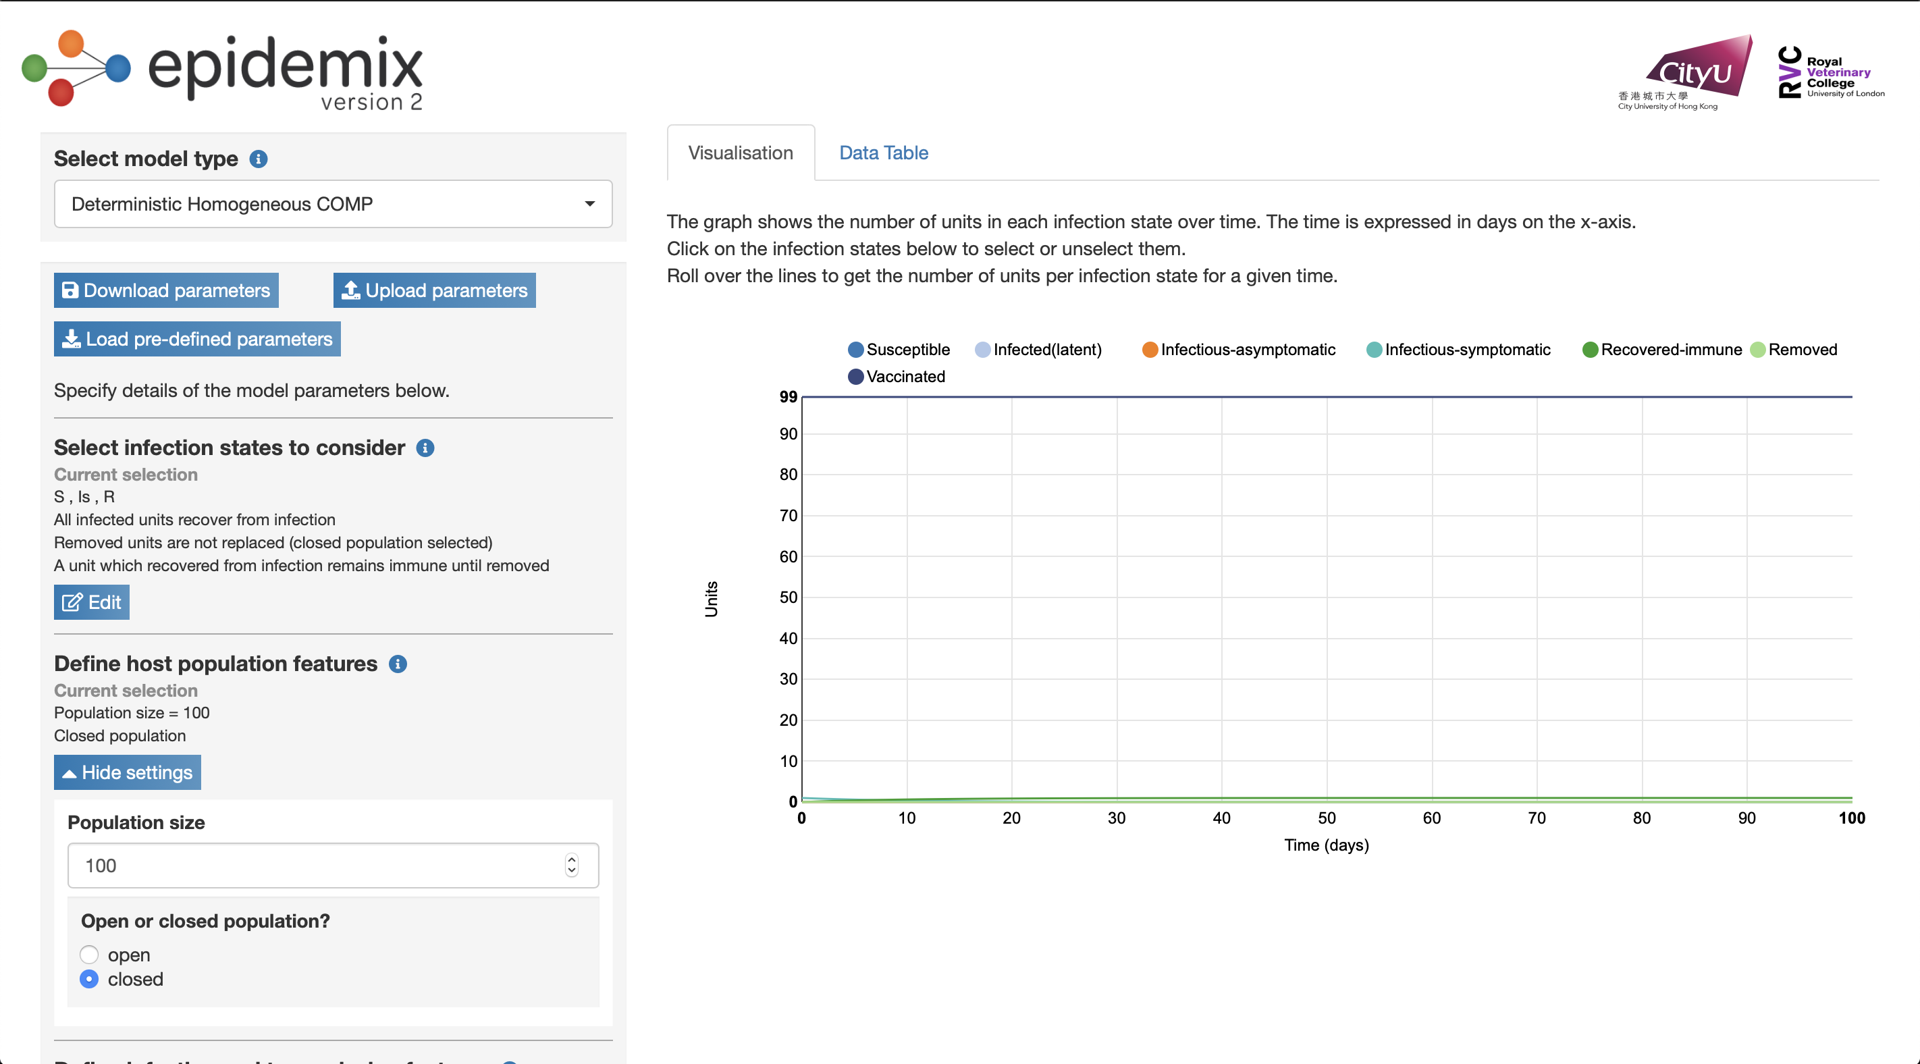The height and width of the screenshot is (1064, 1920).
Task: Click info icon beside Select infection states
Action: (425, 448)
